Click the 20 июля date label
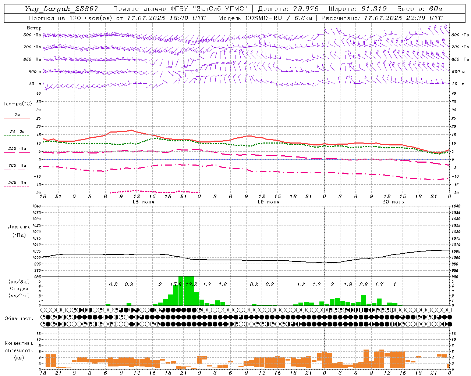471x376 pixels. pyautogui.click(x=393, y=202)
